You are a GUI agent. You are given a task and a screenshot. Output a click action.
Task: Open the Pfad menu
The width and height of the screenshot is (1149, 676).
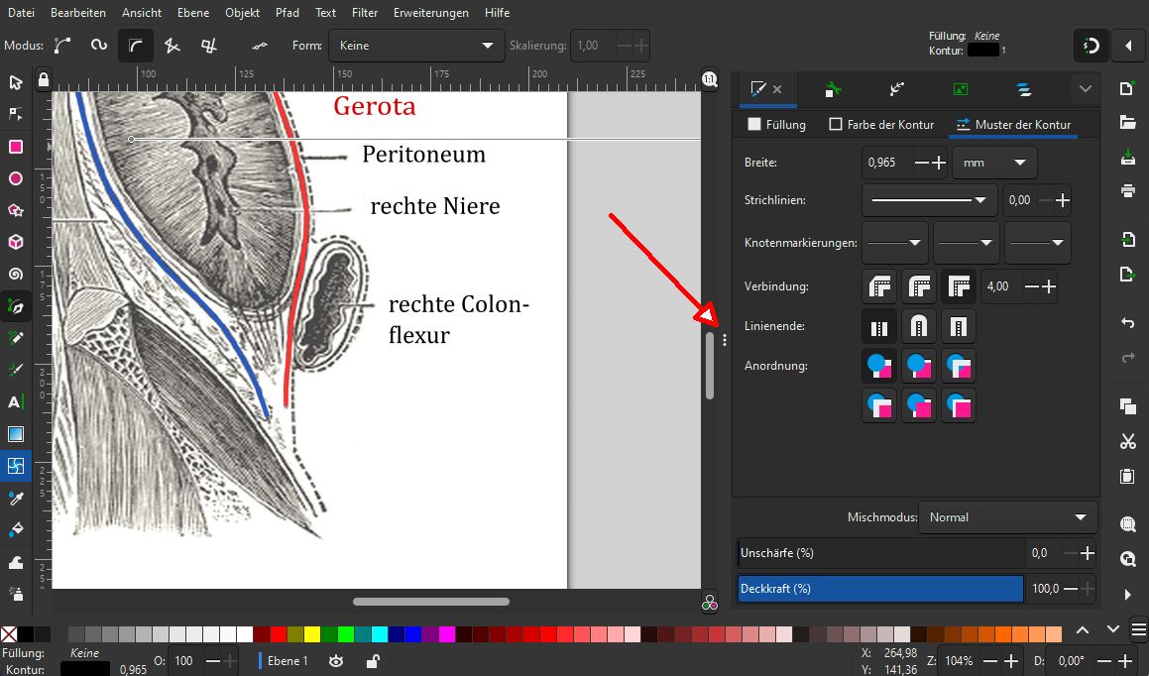(288, 13)
